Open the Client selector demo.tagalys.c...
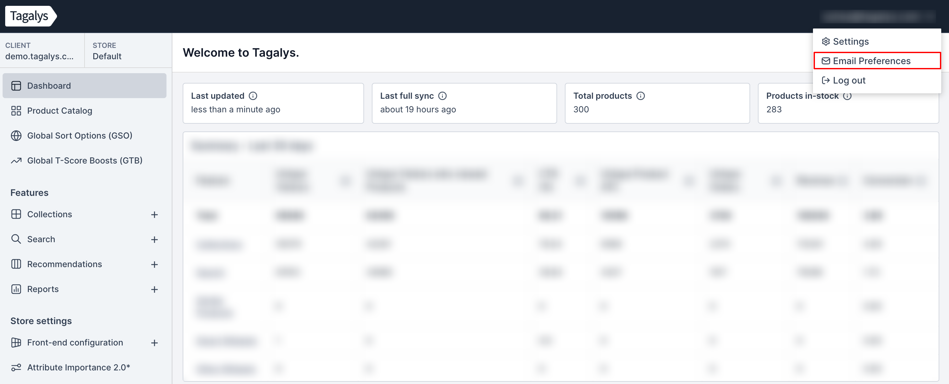The height and width of the screenshot is (384, 949). coord(42,51)
